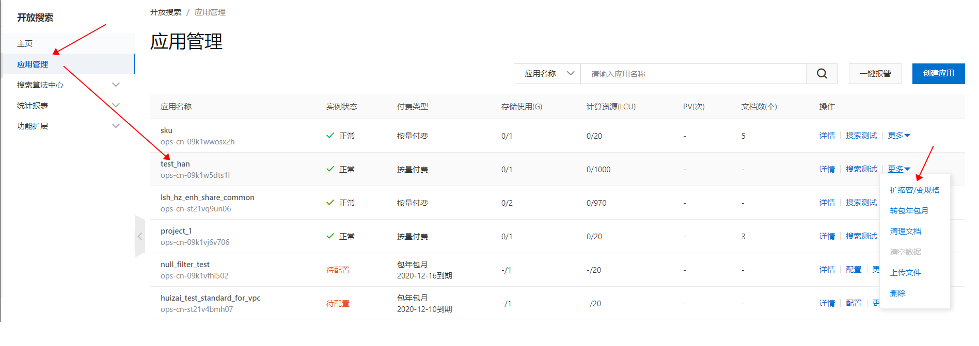The height and width of the screenshot is (346, 979).
Task: Click app name test_han
Action: coord(175,164)
